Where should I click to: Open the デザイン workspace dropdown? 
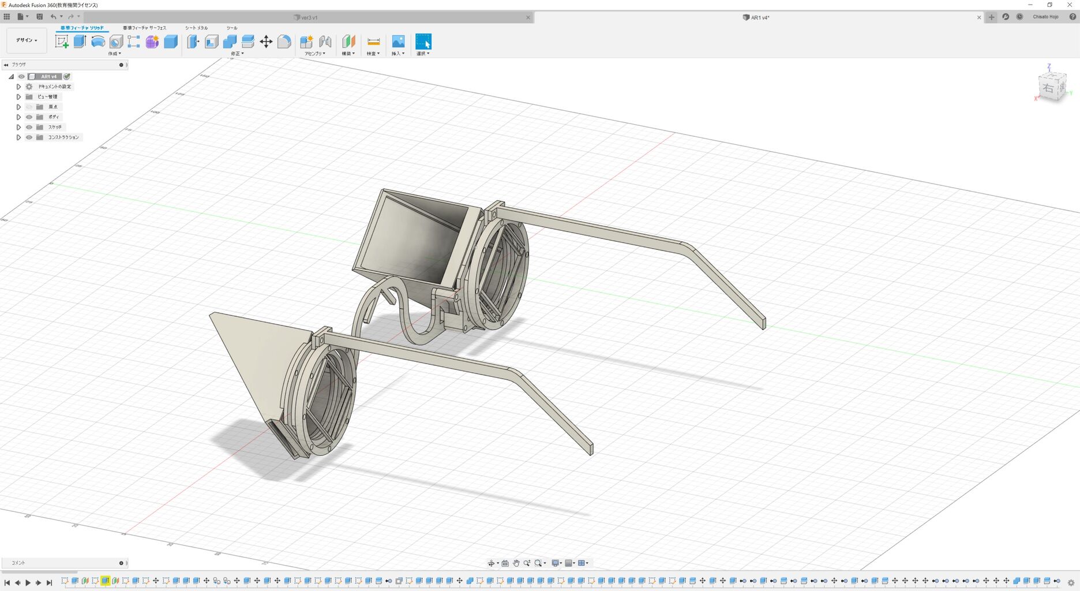click(x=27, y=40)
